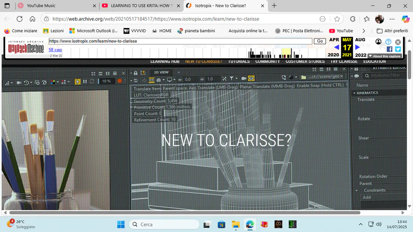The height and width of the screenshot is (232, 413).
Task: Open the user profile avatar
Action: point(380,19)
